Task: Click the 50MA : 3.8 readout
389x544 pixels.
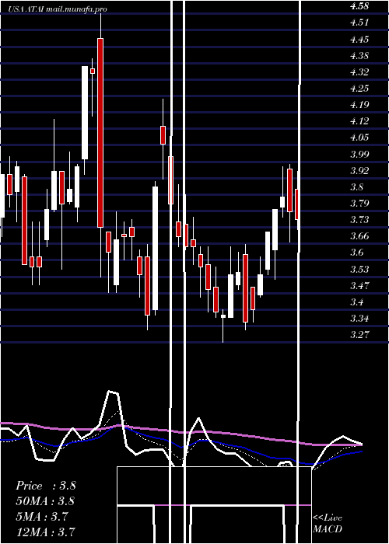Action: pyautogui.click(x=45, y=500)
